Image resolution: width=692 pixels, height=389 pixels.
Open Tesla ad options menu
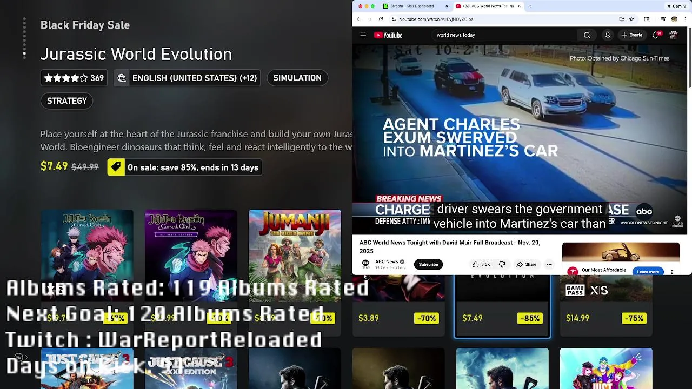(672, 272)
